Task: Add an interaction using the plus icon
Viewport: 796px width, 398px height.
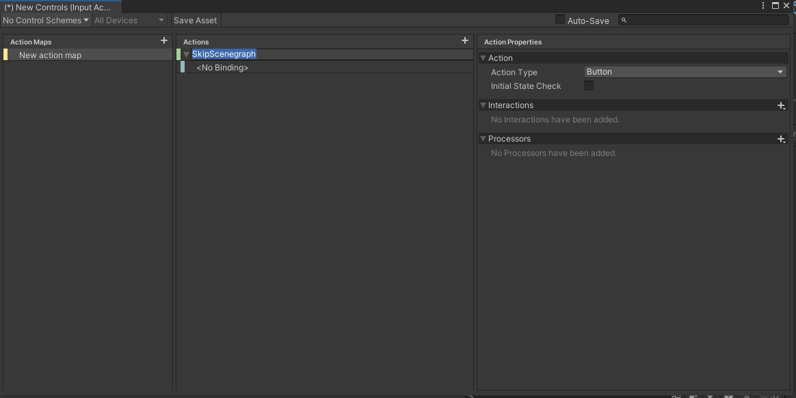Action: 781,105
